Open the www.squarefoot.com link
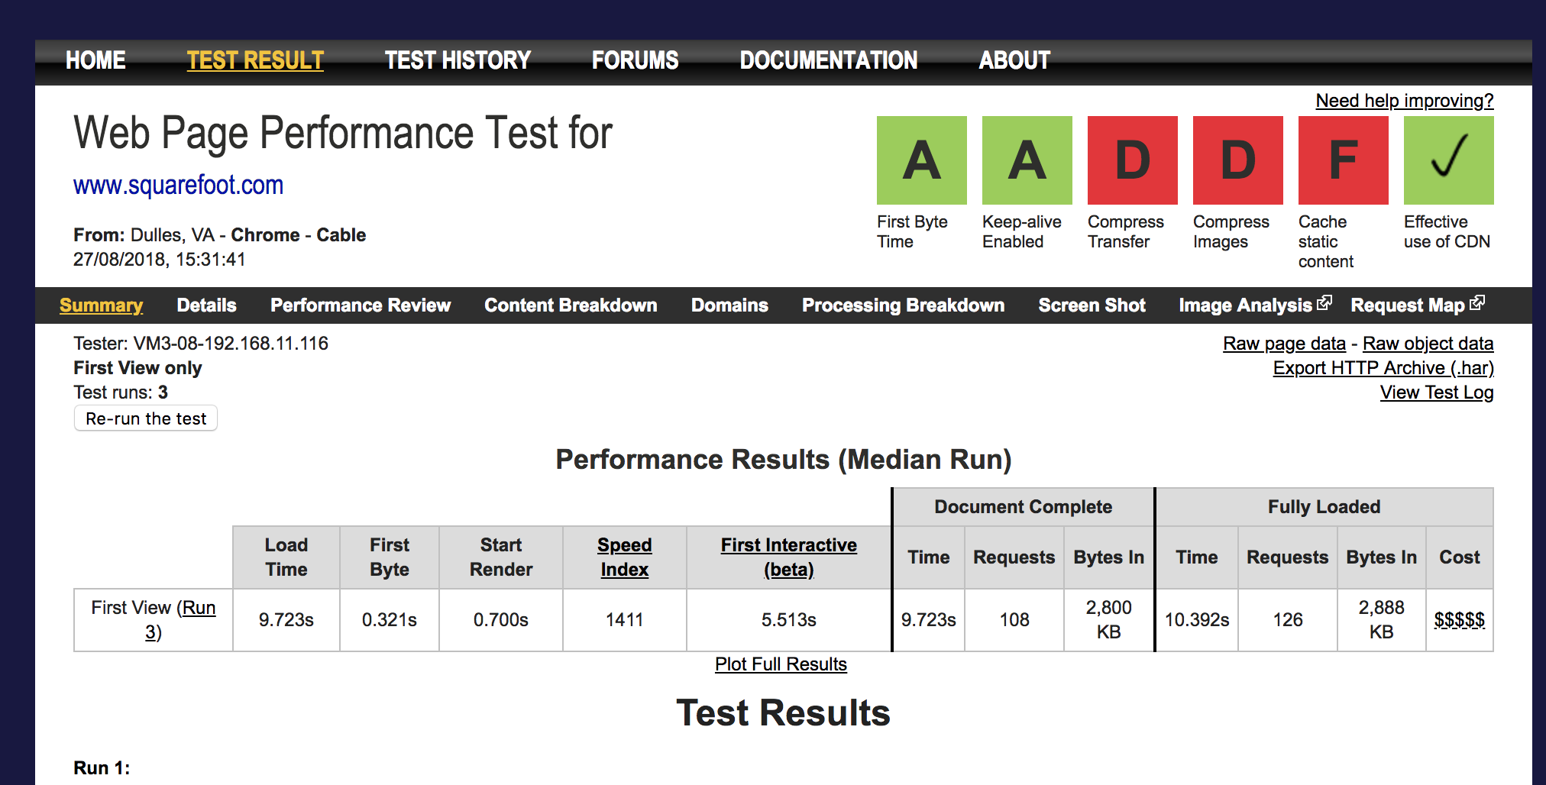1546x785 pixels. point(178,186)
